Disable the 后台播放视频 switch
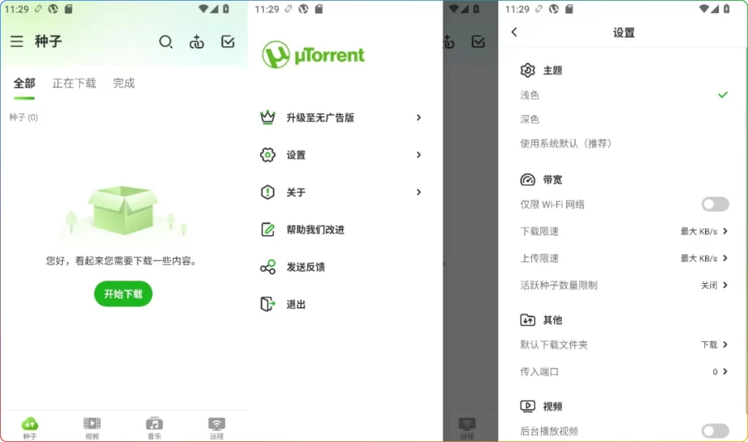Viewport: 748px width, 442px height. 714,430
